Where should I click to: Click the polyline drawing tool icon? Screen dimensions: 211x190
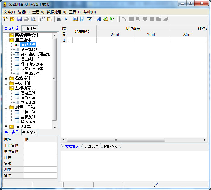pyautogui.click(x=124, y=19)
